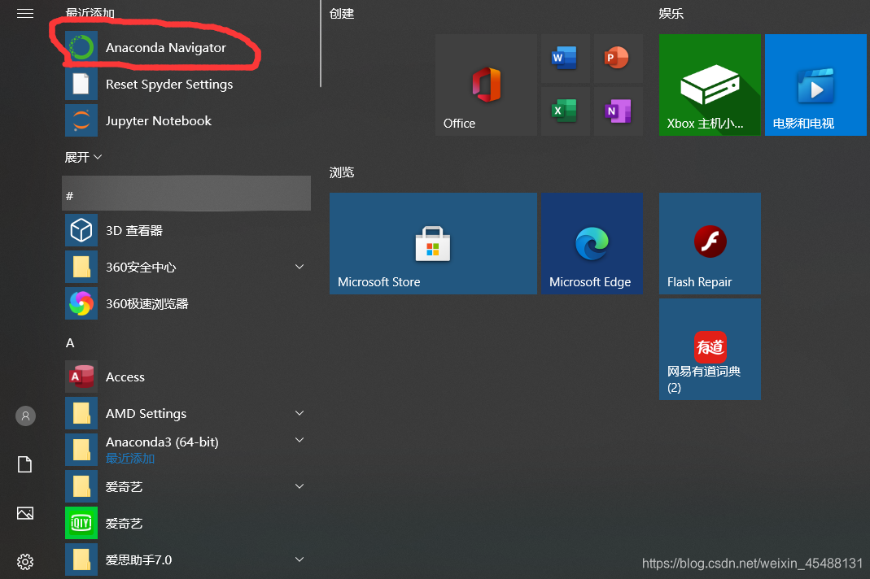Open Anaconda3 (64-bit) folder icon
This screenshot has height=579, width=870.
81,450
